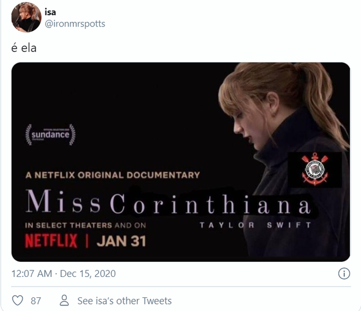Click "See isa's other Tweets" link
Image resolution: width=361 pixels, height=311 pixels.
(x=124, y=301)
